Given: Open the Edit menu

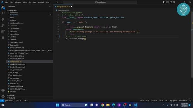Looking at the screenshot, I should (11, 2).
